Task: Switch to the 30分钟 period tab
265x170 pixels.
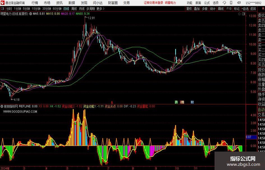Action: [47, 9]
